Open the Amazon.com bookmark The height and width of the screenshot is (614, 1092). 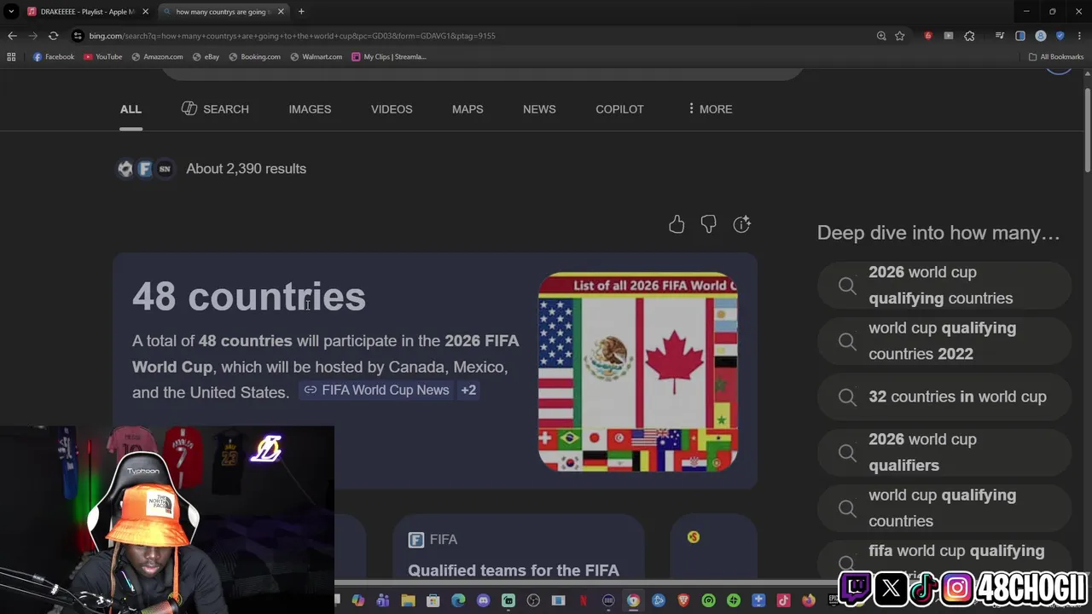pos(157,56)
